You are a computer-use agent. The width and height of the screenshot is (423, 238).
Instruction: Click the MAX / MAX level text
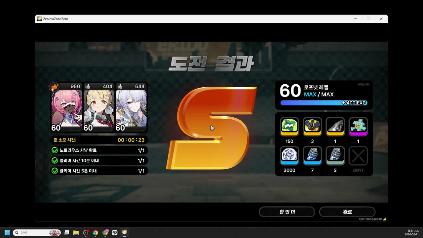tap(319, 95)
